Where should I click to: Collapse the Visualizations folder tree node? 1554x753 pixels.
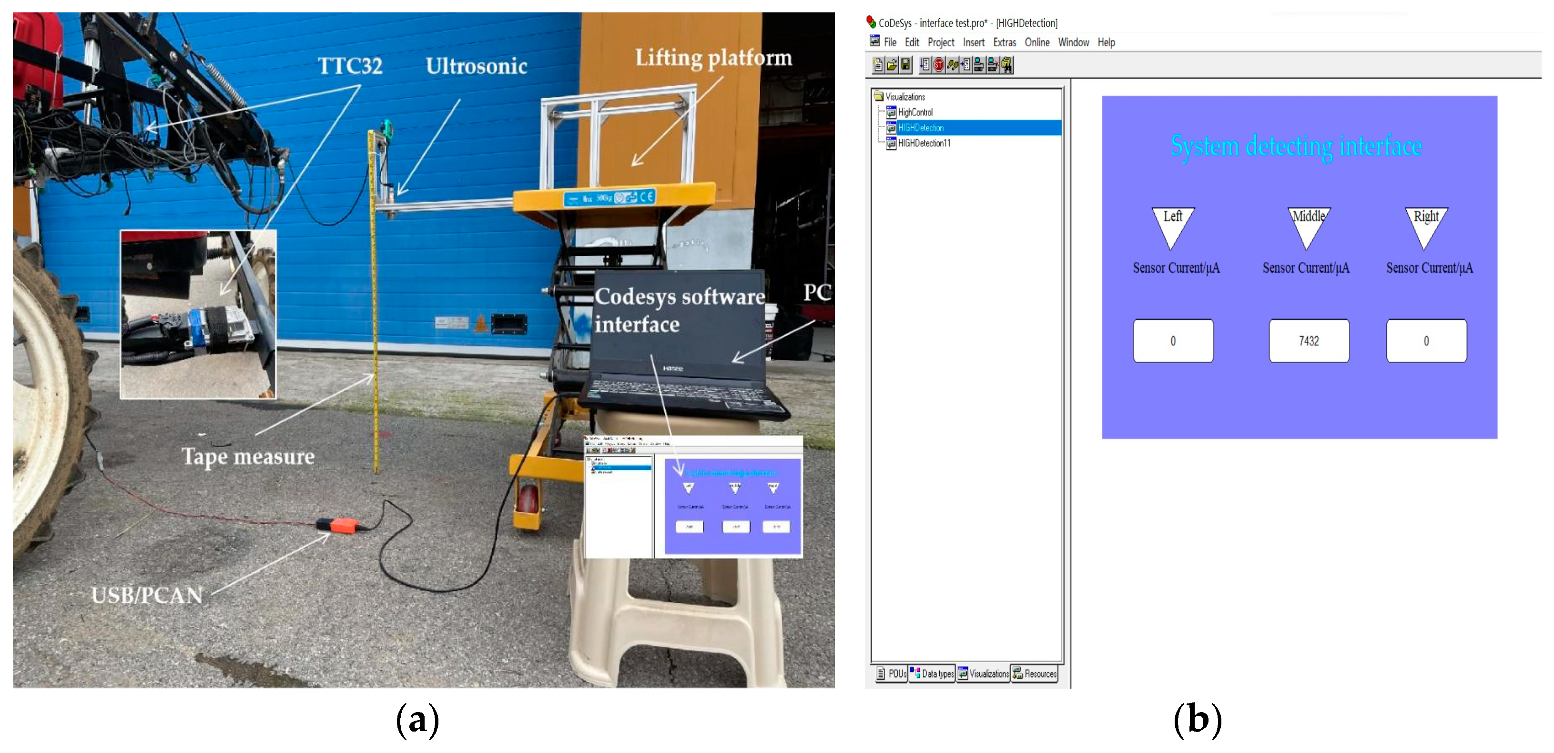(x=879, y=97)
